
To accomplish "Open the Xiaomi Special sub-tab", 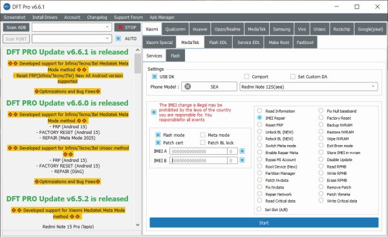I will tap(159, 42).
